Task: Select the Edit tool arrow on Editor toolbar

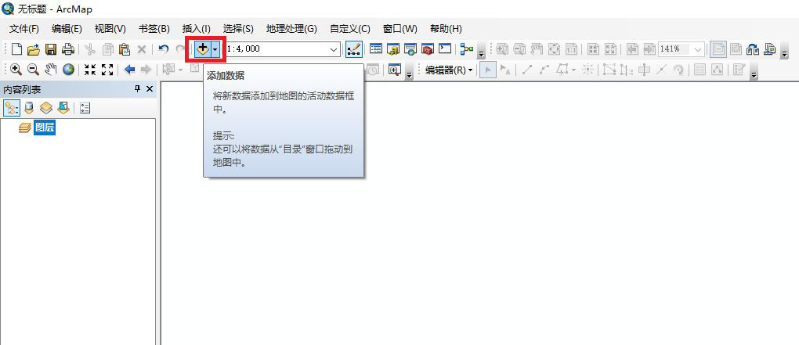Action: (488, 70)
